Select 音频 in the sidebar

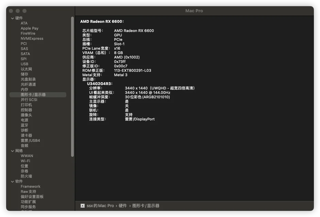coord(24,146)
